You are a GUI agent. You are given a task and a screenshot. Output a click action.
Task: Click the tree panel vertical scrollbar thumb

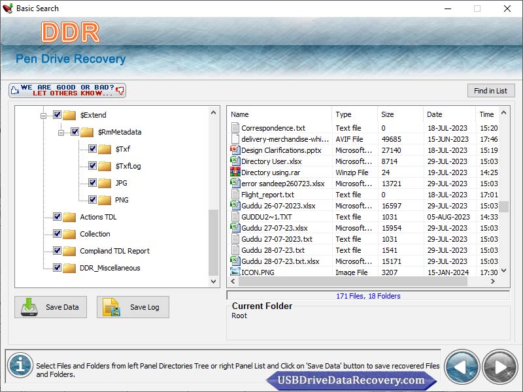pyautogui.click(x=214, y=242)
